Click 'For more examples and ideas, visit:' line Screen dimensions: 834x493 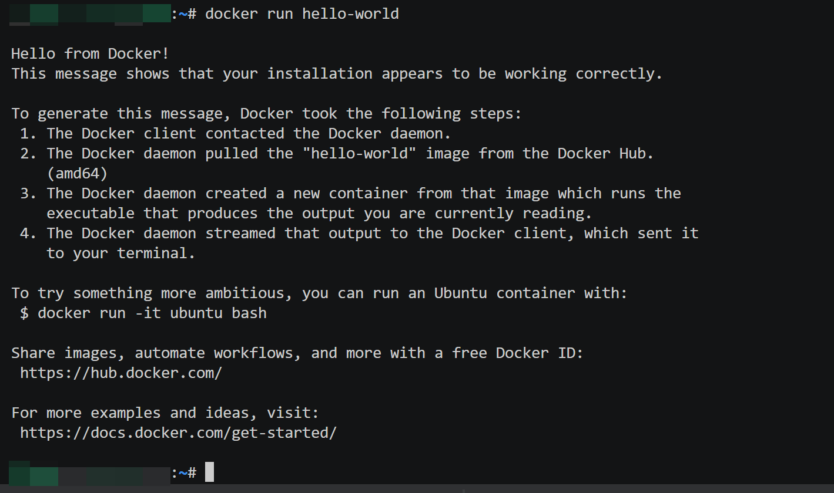pos(165,413)
